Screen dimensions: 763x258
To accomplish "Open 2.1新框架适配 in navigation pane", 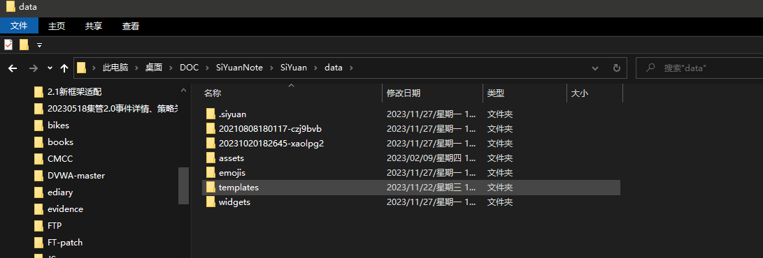I will click(x=74, y=91).
